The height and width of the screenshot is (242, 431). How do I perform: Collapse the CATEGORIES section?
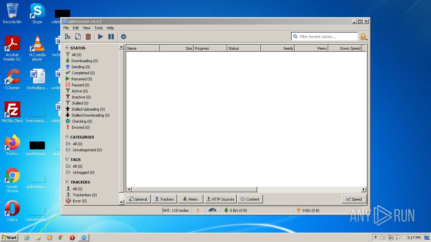coord(67,137)
